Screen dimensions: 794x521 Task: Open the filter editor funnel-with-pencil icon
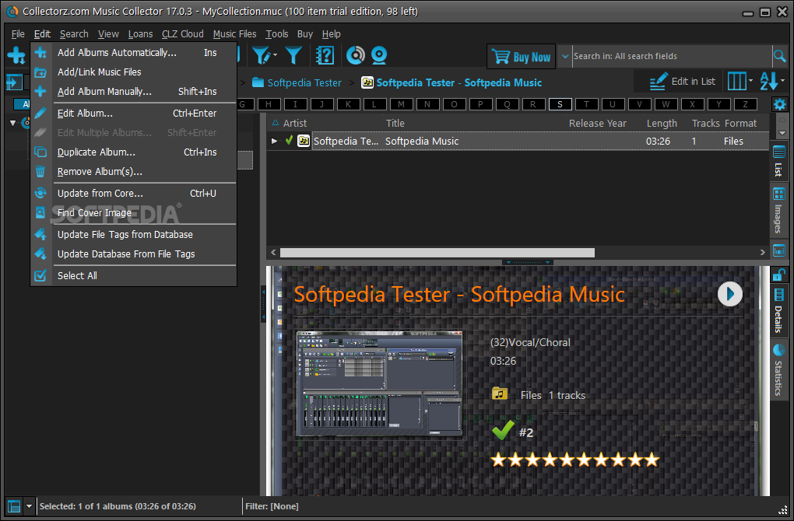262,56
